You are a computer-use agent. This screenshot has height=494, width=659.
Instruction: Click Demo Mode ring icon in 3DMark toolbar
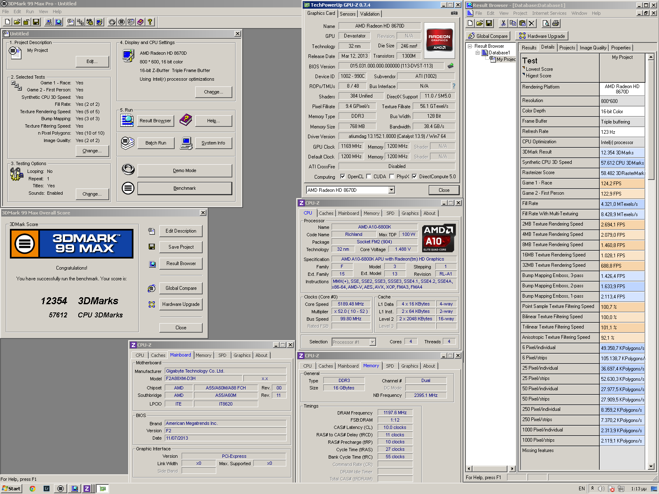coord(112,22)
